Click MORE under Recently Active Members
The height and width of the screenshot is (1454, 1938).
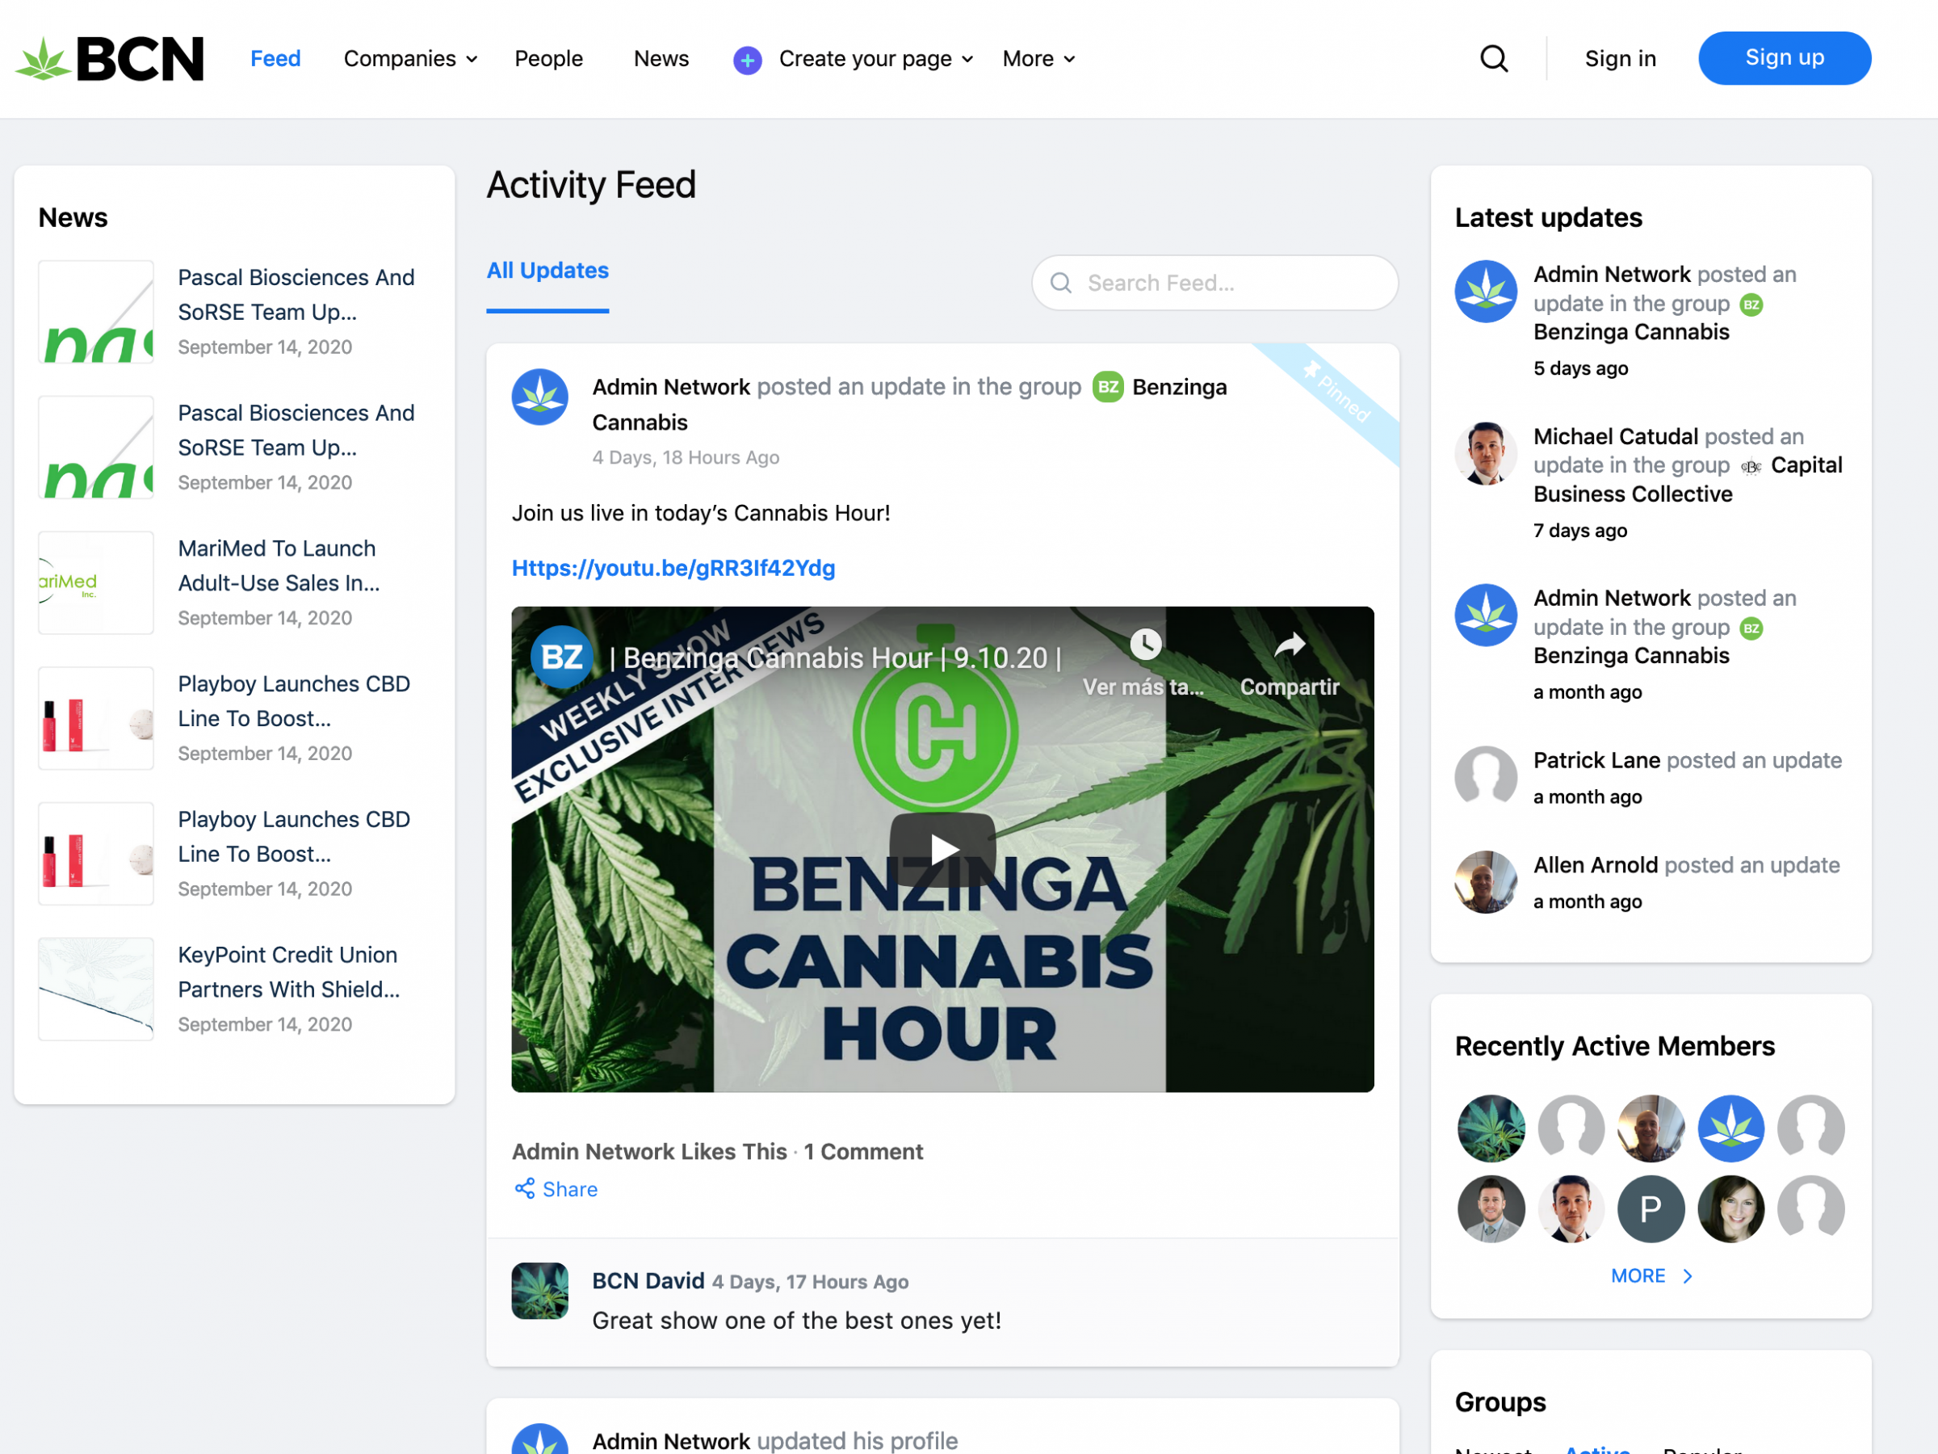click(1638, 1276)
